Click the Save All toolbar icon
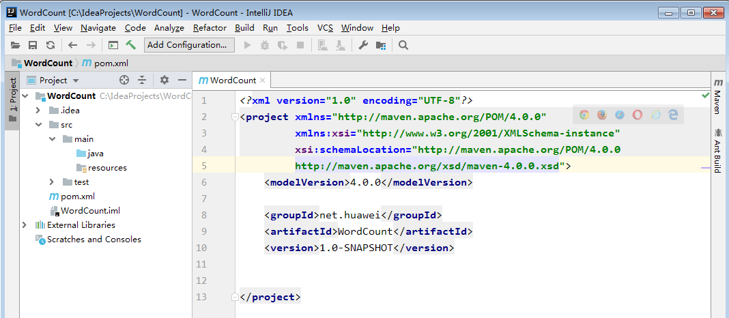Image resolution: width=729 pixels, height=318 pixels. point(33,45)
